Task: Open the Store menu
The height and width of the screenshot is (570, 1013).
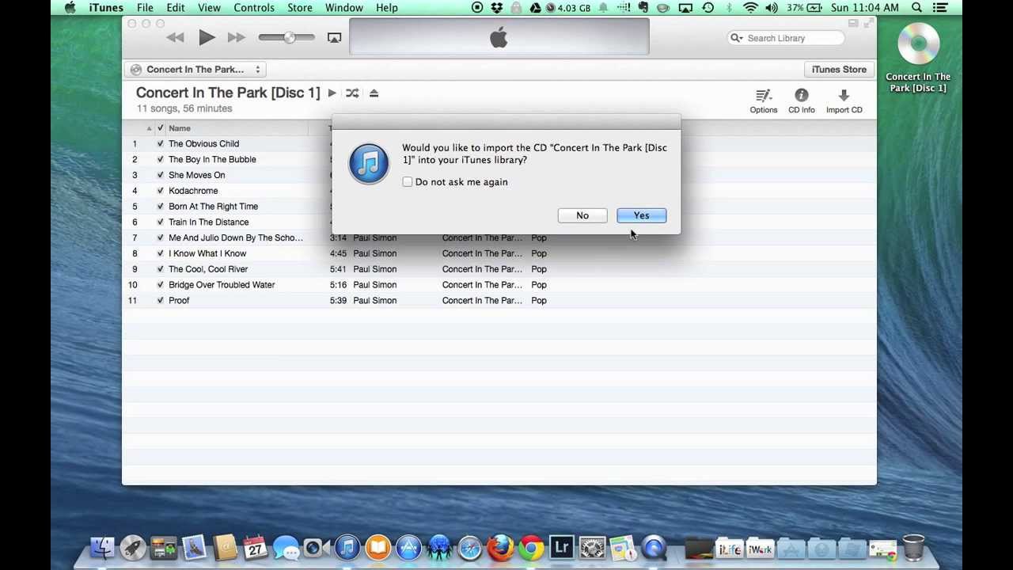Action: [x=300, y=8]
